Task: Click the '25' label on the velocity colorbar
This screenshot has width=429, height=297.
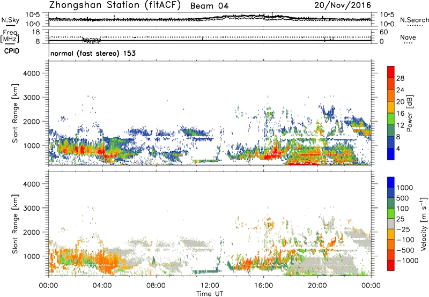Action: pyautogui.click(x=400, y=219)
